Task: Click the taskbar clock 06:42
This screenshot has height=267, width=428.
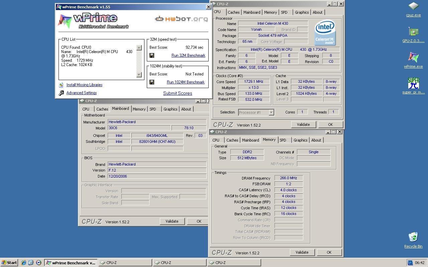Action: point(420,263)
